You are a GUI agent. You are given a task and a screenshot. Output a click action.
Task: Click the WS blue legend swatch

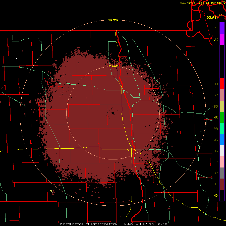[222, 140]
